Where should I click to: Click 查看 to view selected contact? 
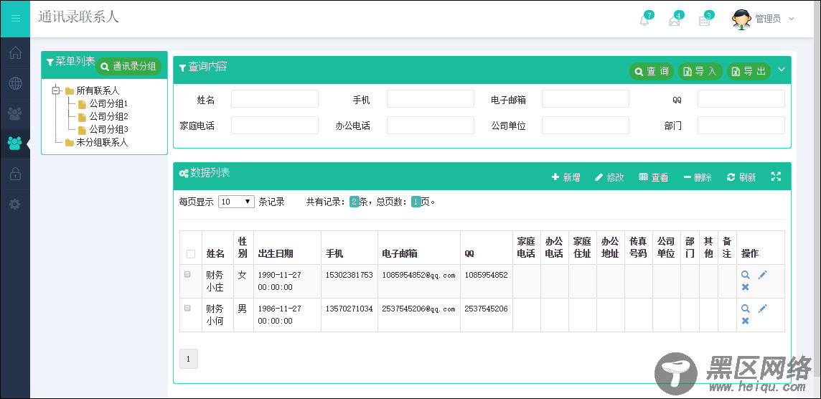click(654, 177)
